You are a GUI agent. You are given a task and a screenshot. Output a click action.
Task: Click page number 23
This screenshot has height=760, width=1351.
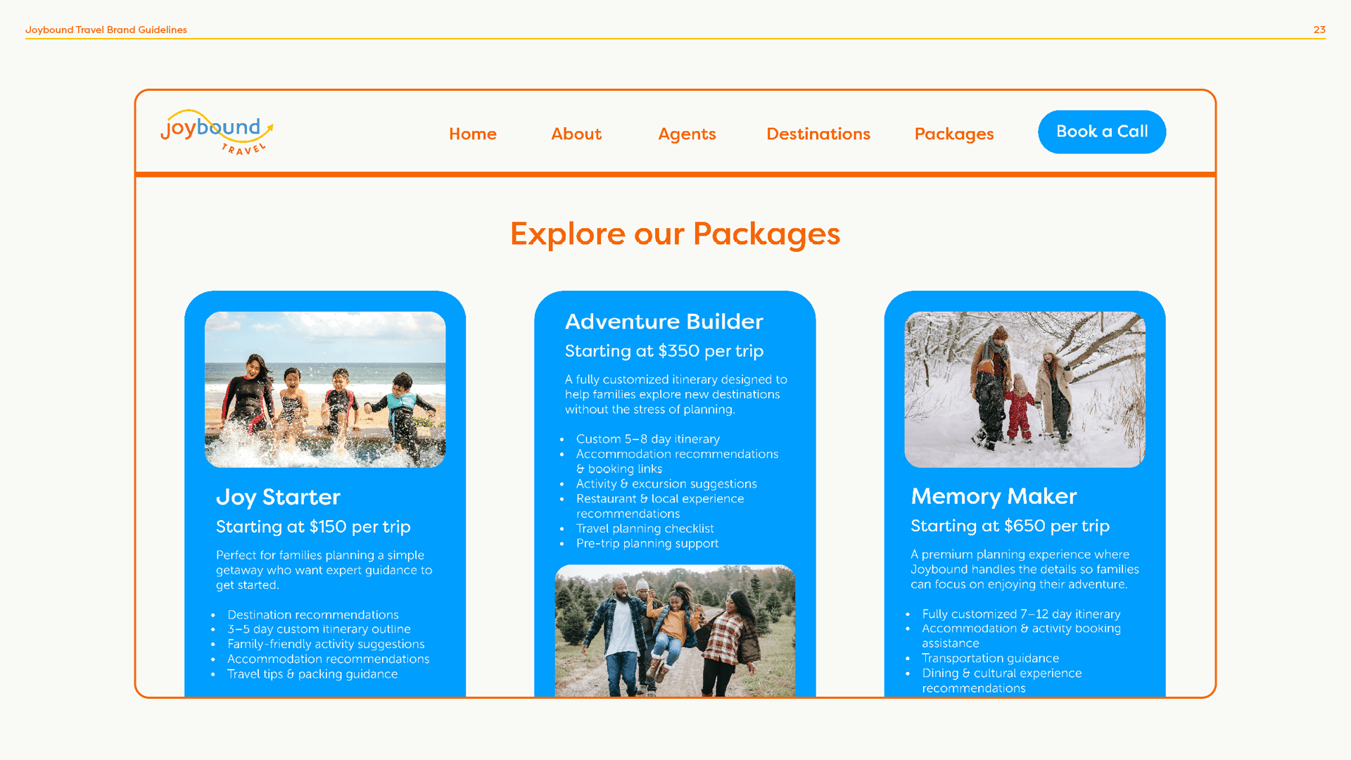1319,30
